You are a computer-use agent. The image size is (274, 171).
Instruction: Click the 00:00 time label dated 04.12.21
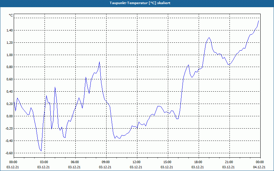[x=260, y=162]
